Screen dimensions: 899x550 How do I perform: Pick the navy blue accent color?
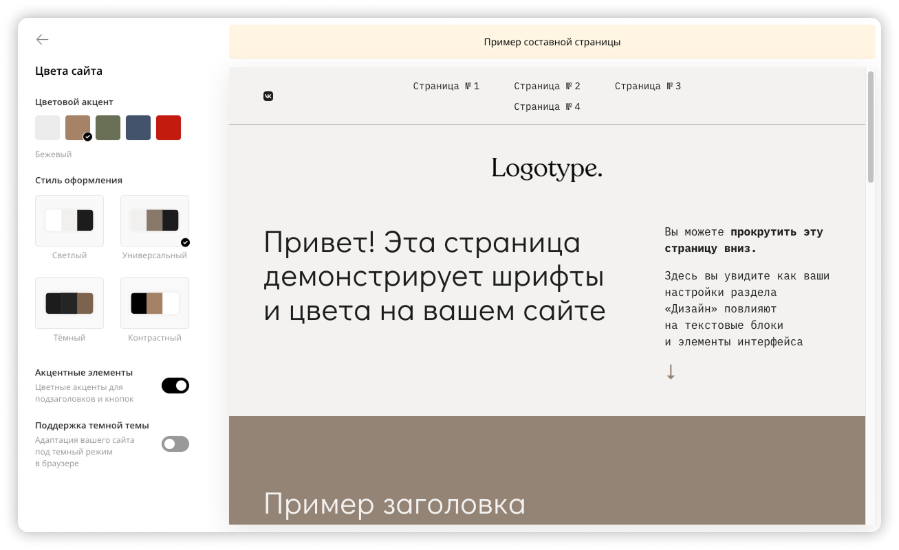pyautogui.click(x=138, y=128)
